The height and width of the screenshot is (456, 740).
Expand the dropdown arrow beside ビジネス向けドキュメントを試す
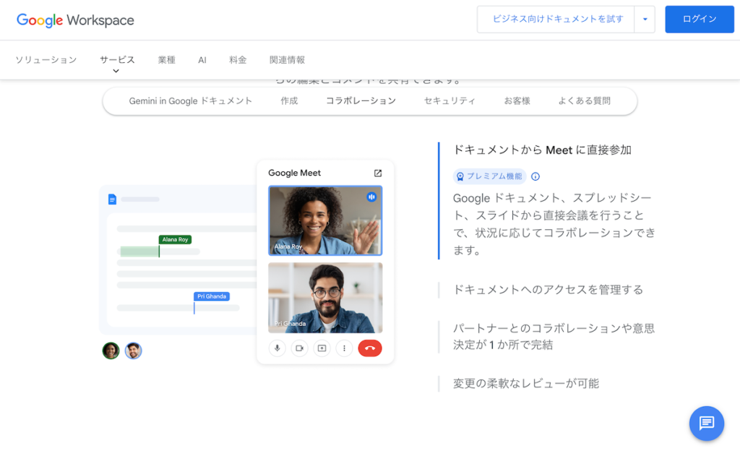click(645, 20)
